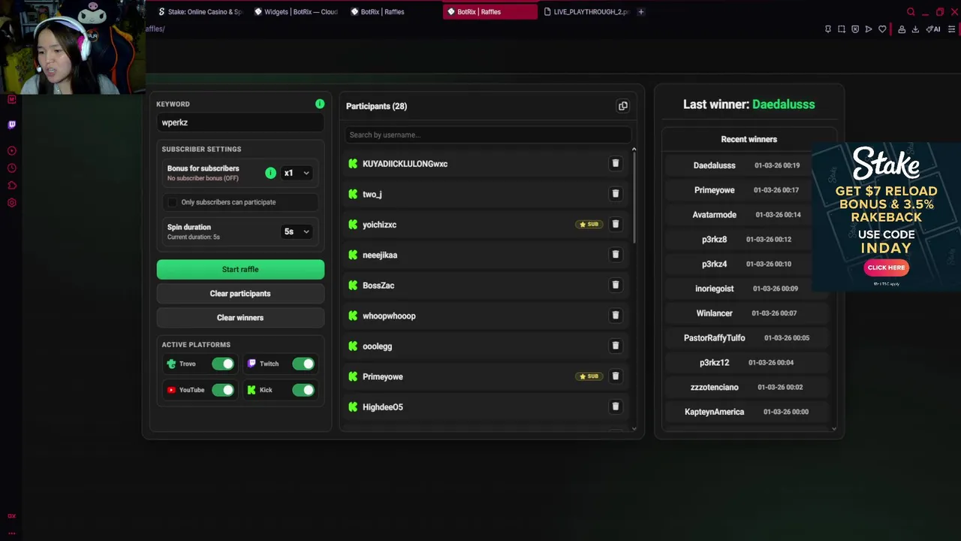
Task: Open Extensions cube icon in the sidebar
Action: tap(11, 186)
